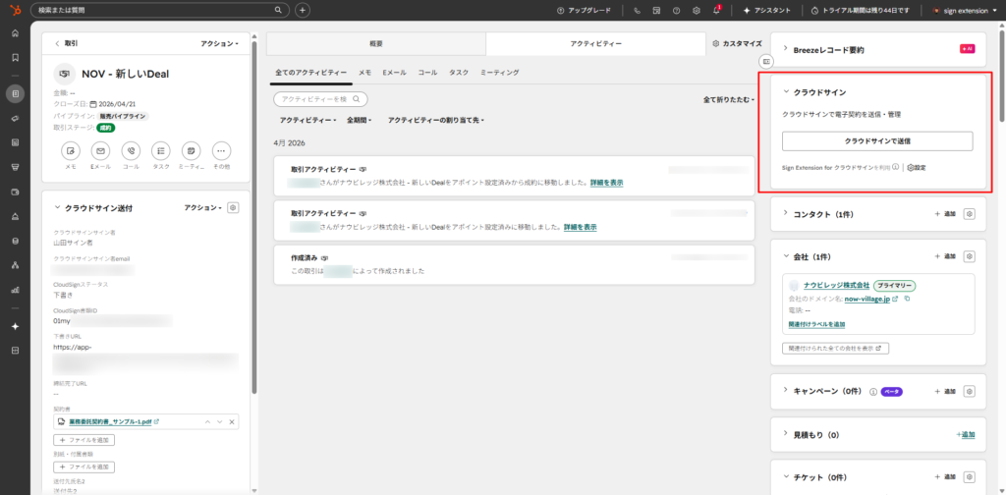Switch to the アクティビティー tab
This screenshot has height=495, width=1006.
click(x=595, y=43)
